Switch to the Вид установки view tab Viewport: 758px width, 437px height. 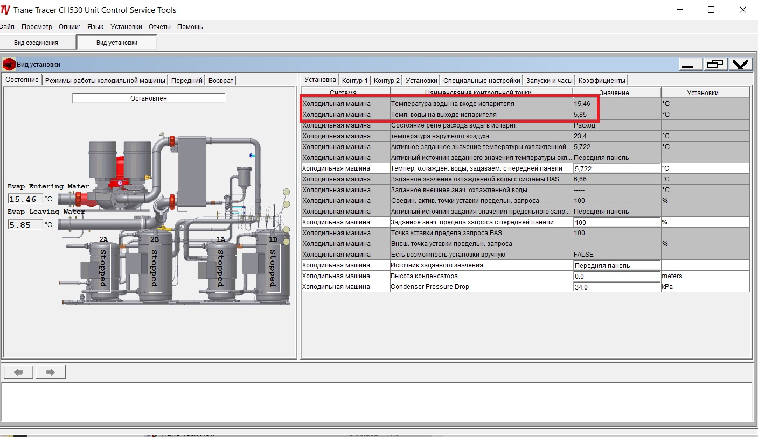coord(117,43)
